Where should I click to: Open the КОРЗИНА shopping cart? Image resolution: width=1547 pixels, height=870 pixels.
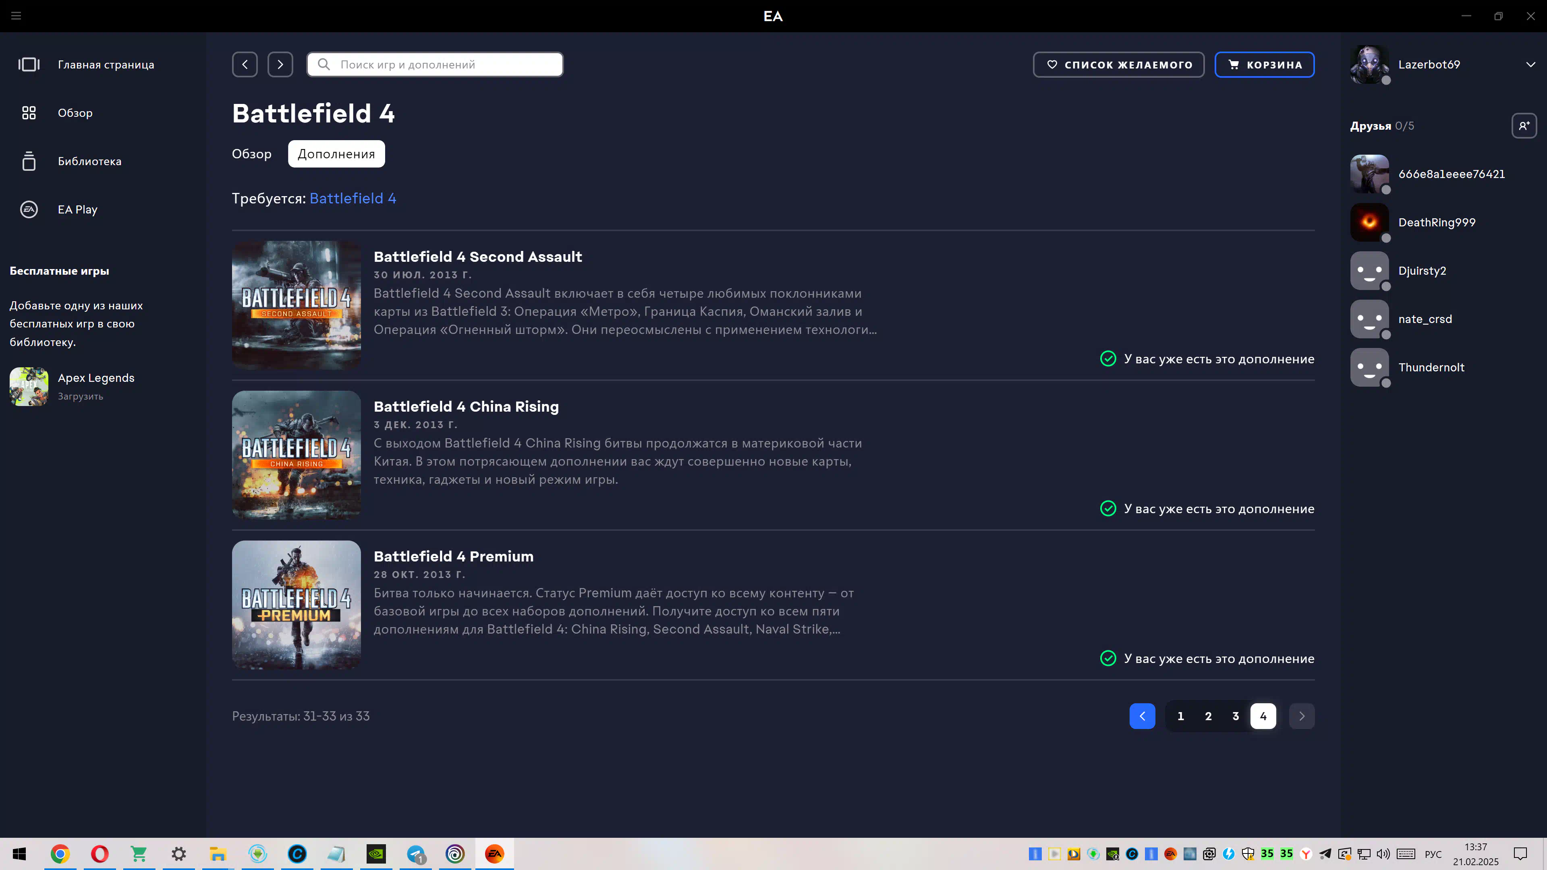(1265, 64)
